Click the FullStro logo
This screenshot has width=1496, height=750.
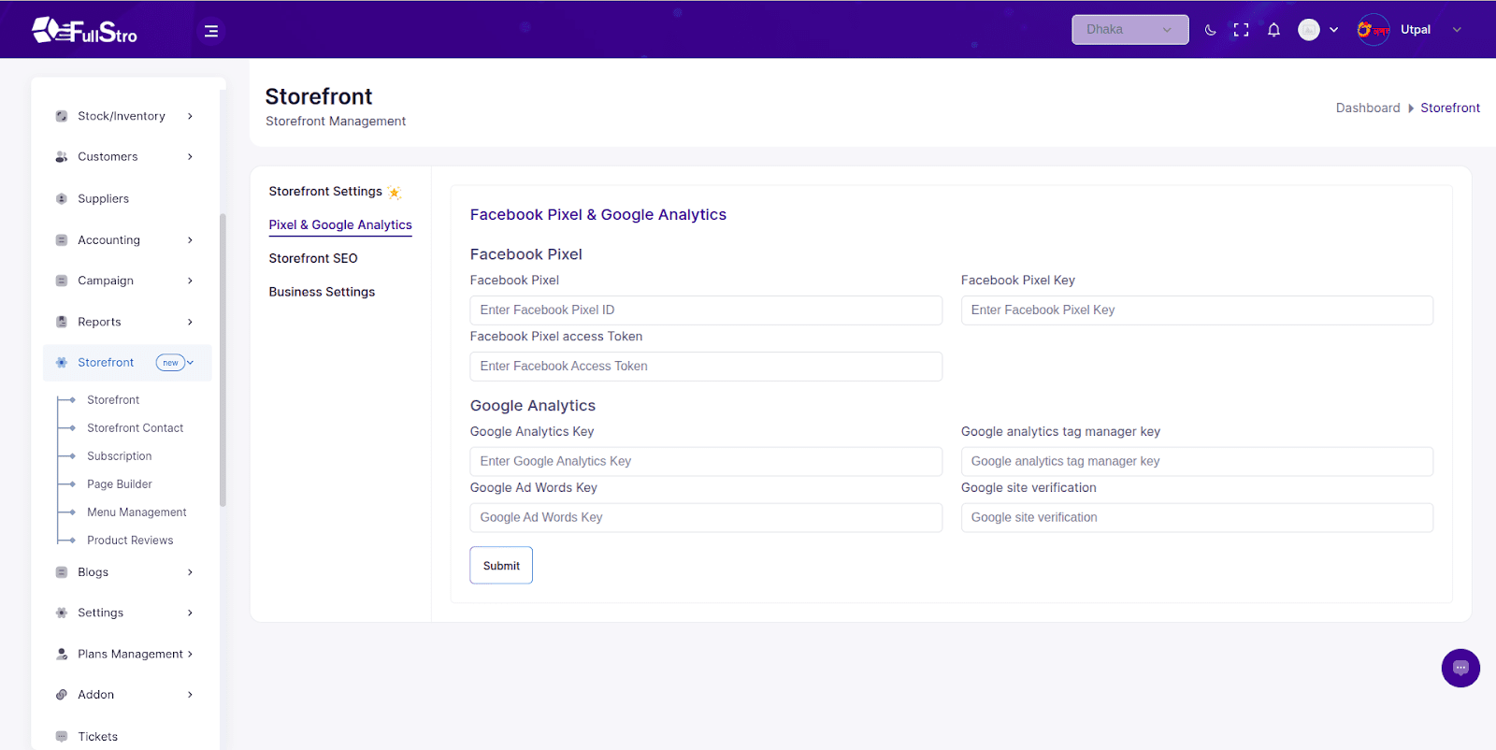pyautogui.click(x=84, y=31)
